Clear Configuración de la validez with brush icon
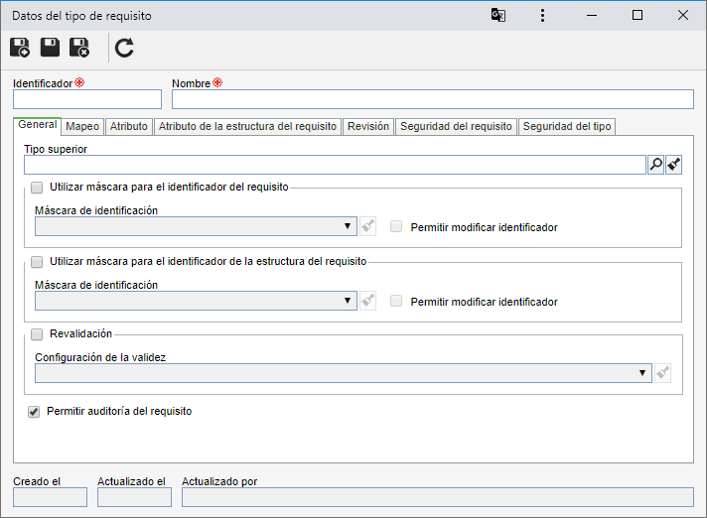 pos(663,373)
